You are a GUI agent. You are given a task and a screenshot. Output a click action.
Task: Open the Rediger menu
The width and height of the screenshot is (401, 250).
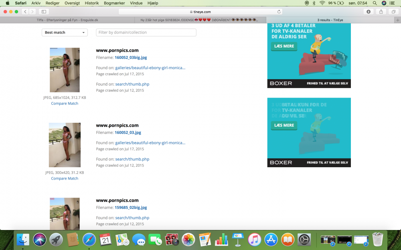click(x=53, y=3)
